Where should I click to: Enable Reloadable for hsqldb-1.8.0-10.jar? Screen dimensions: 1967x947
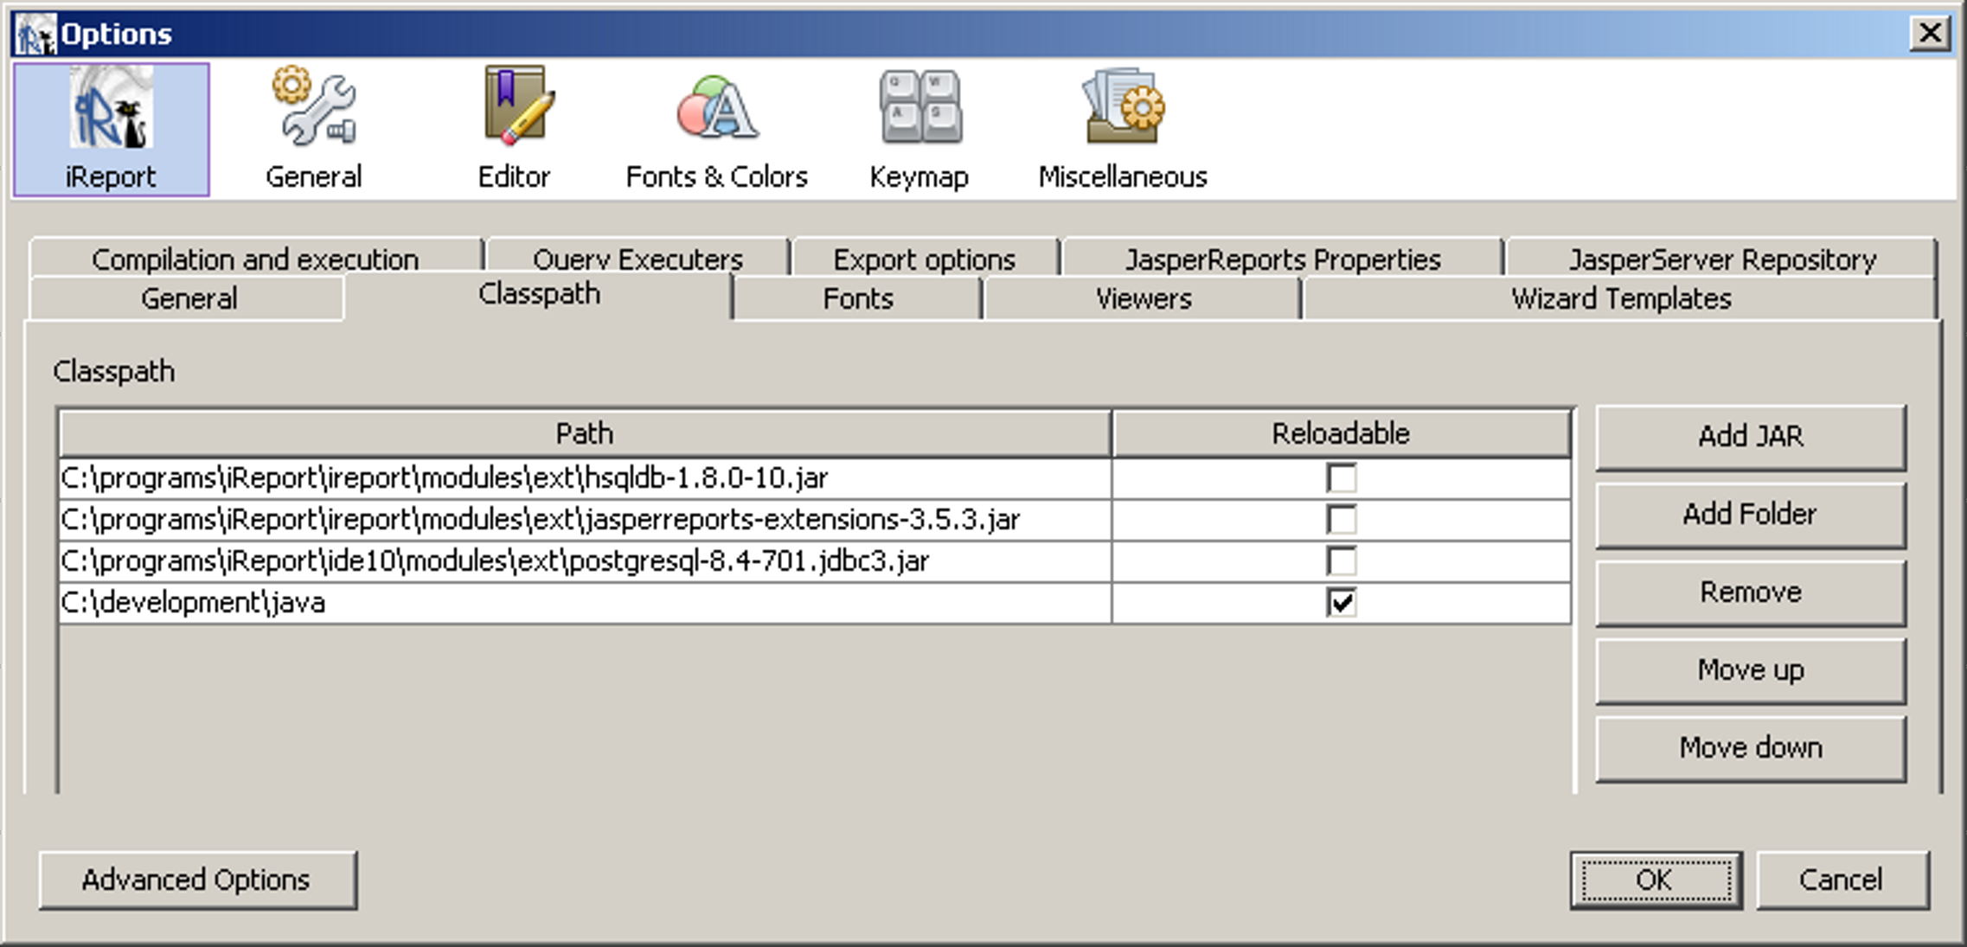1341,478
